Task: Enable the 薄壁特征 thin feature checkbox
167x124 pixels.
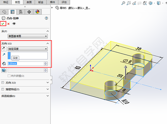Action: point(3,89)
